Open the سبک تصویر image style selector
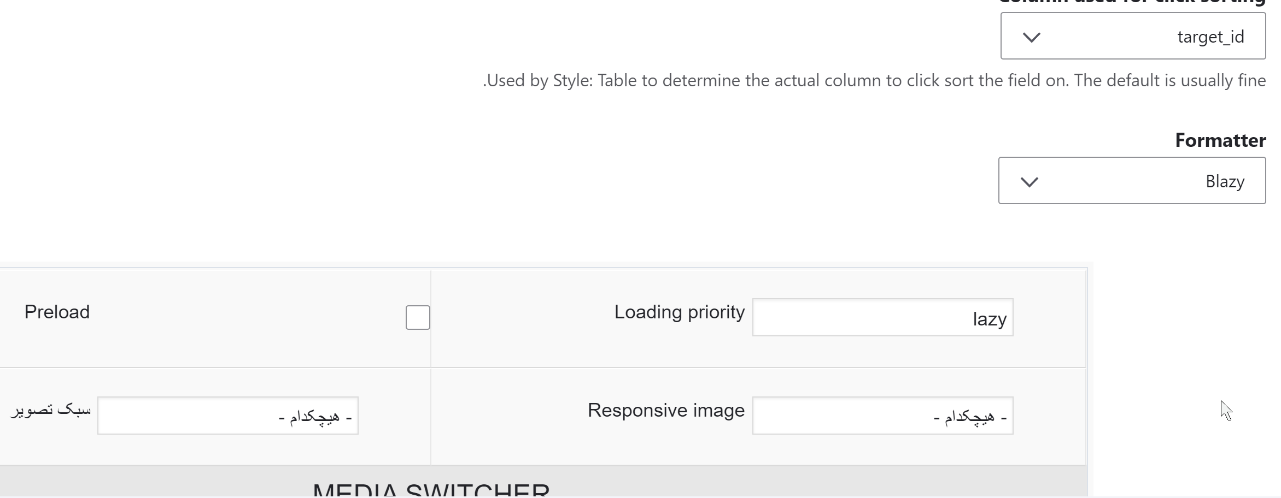 pyautogui.click(x=228, y=415)
